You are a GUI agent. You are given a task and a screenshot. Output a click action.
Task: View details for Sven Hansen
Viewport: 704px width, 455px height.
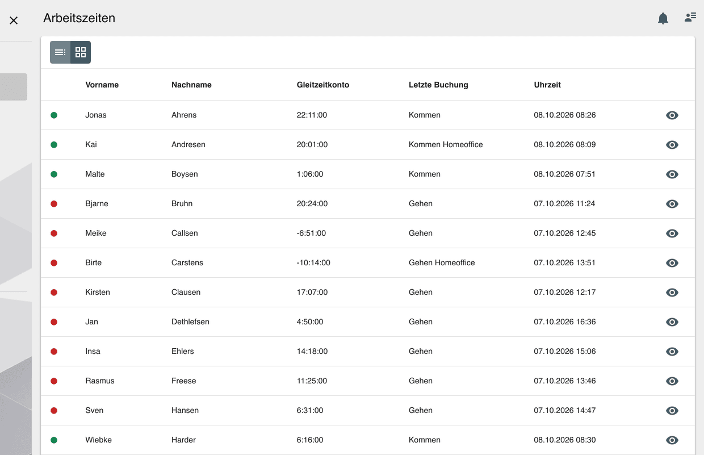(672, 411)
